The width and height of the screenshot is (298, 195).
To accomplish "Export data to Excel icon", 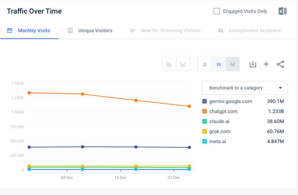I will [x=282, y=11].
